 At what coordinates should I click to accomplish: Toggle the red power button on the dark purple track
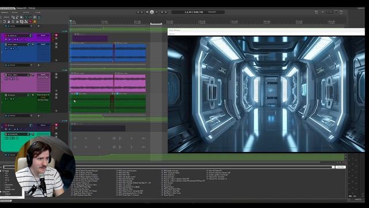coord(6,125)
